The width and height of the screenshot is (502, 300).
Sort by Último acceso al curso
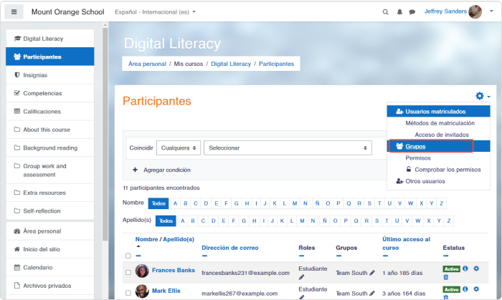coord(406,243)
